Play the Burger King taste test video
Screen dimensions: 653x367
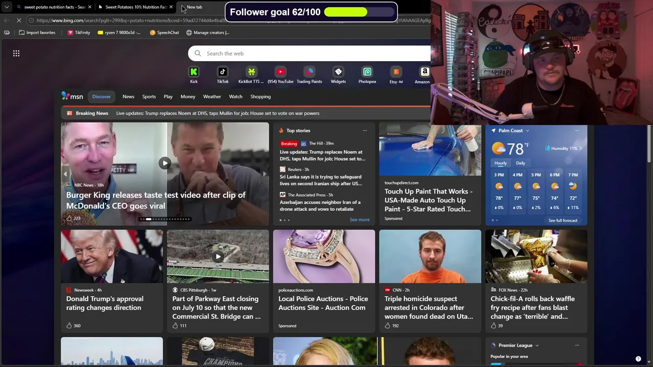coord(164,163)
